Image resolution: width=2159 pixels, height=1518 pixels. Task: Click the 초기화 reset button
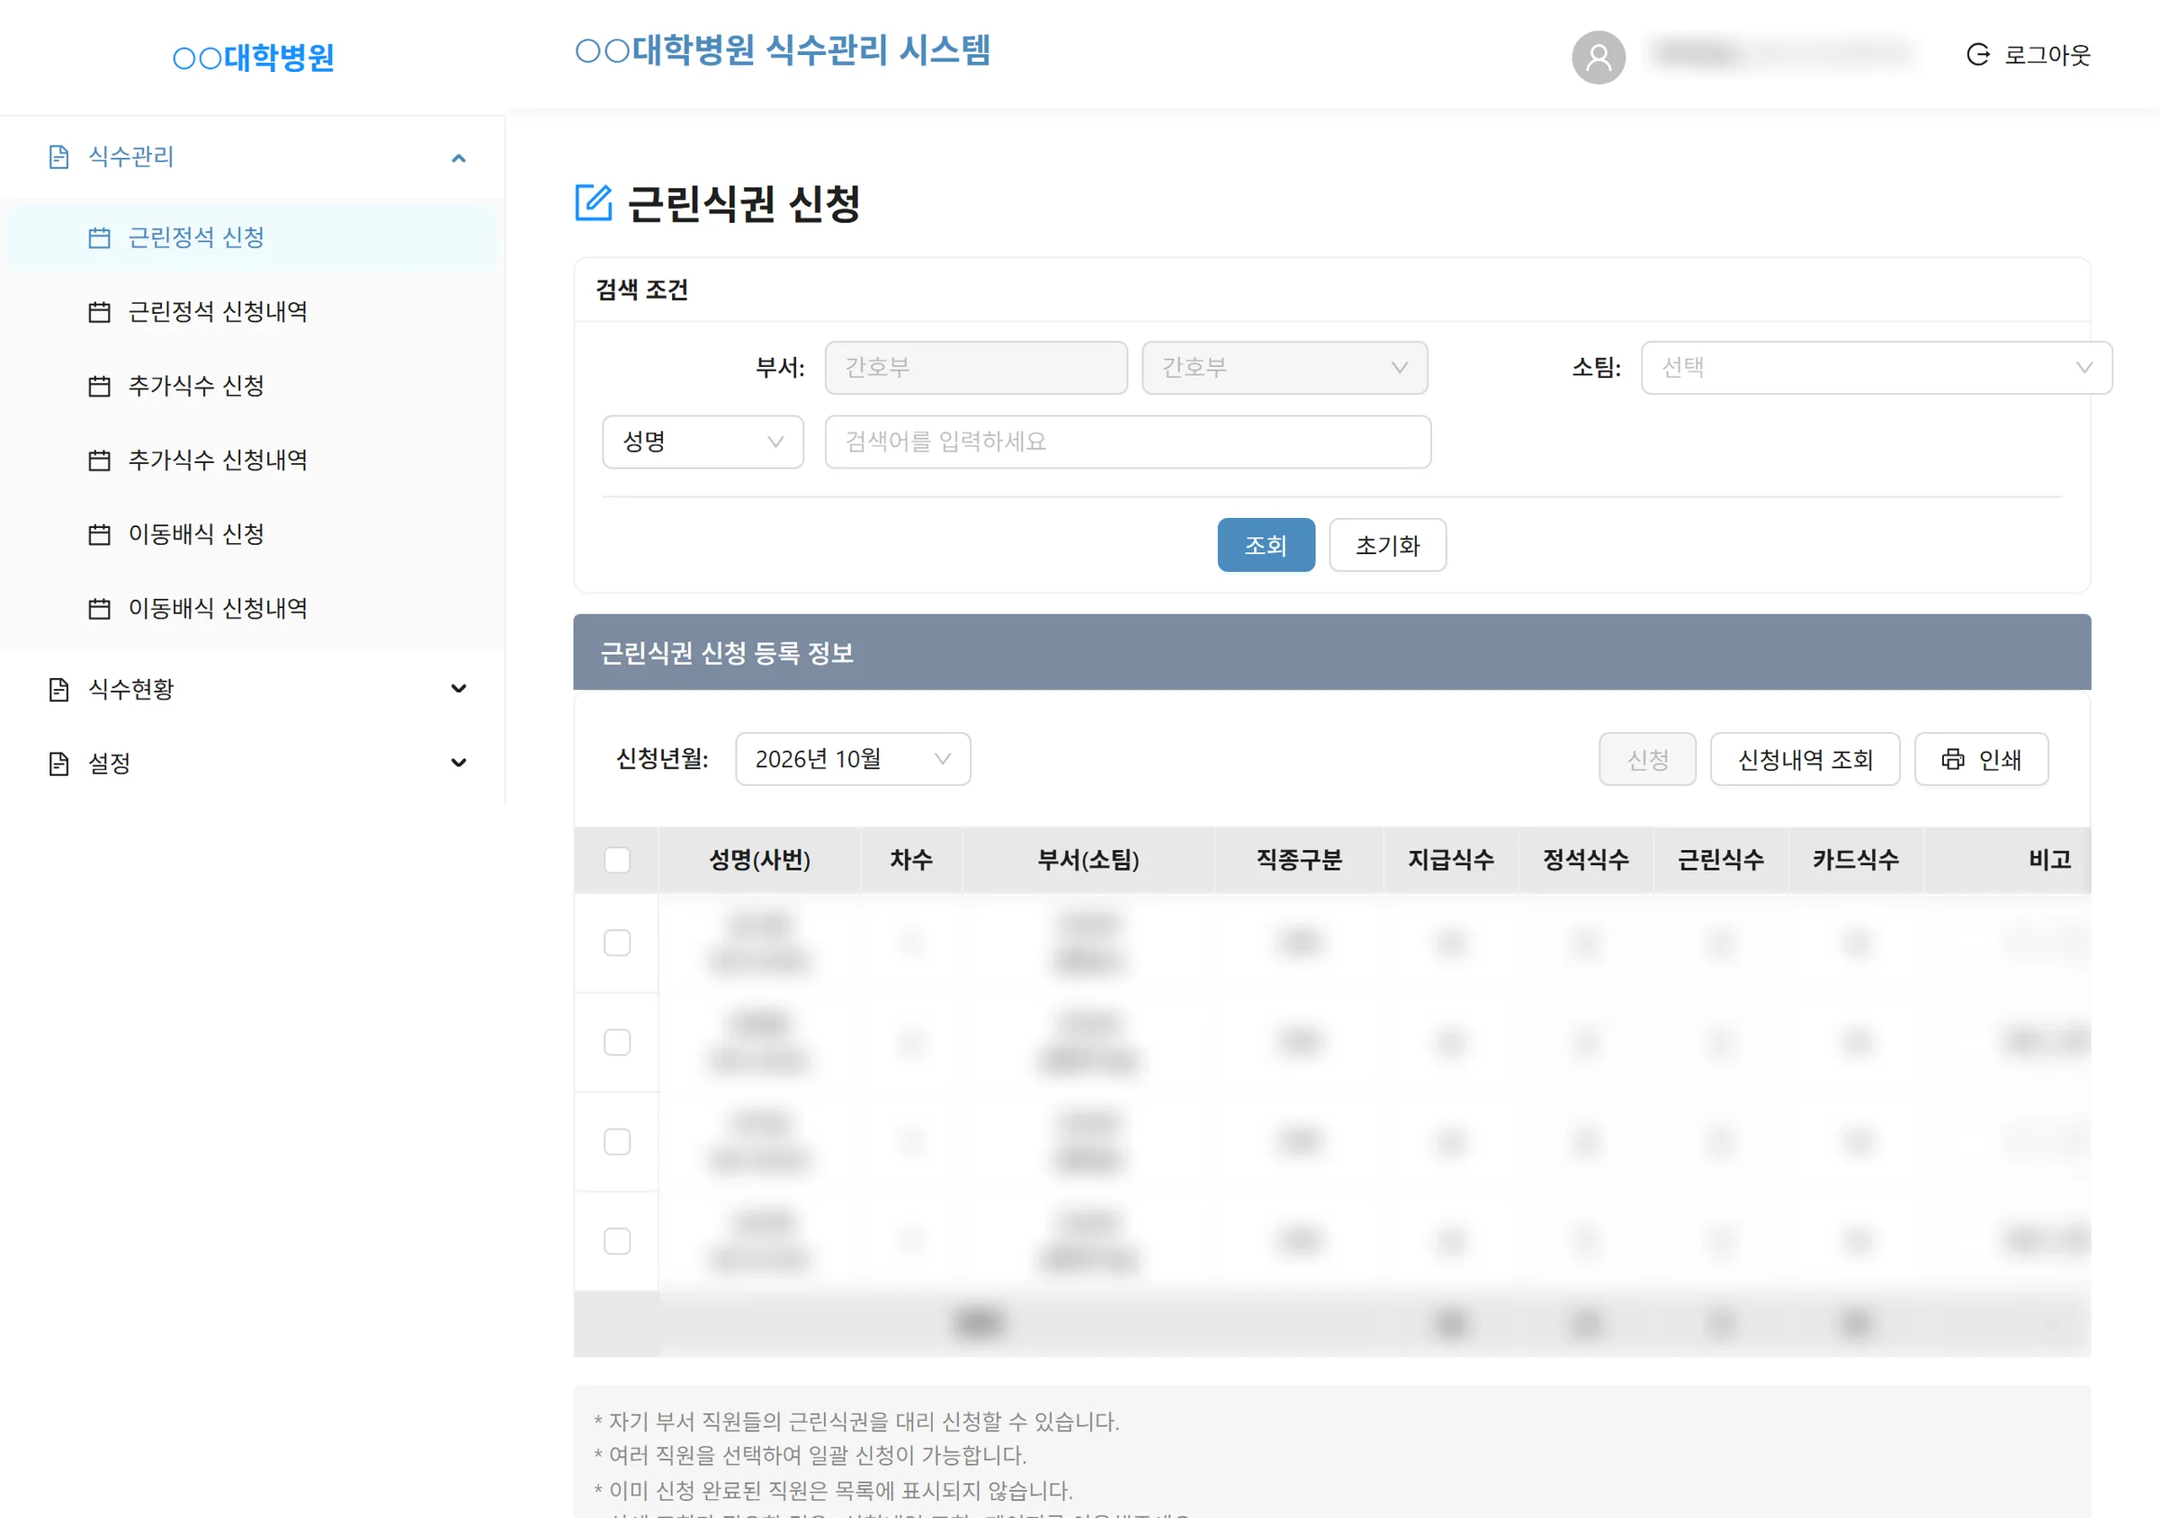tap(1387, 545)
